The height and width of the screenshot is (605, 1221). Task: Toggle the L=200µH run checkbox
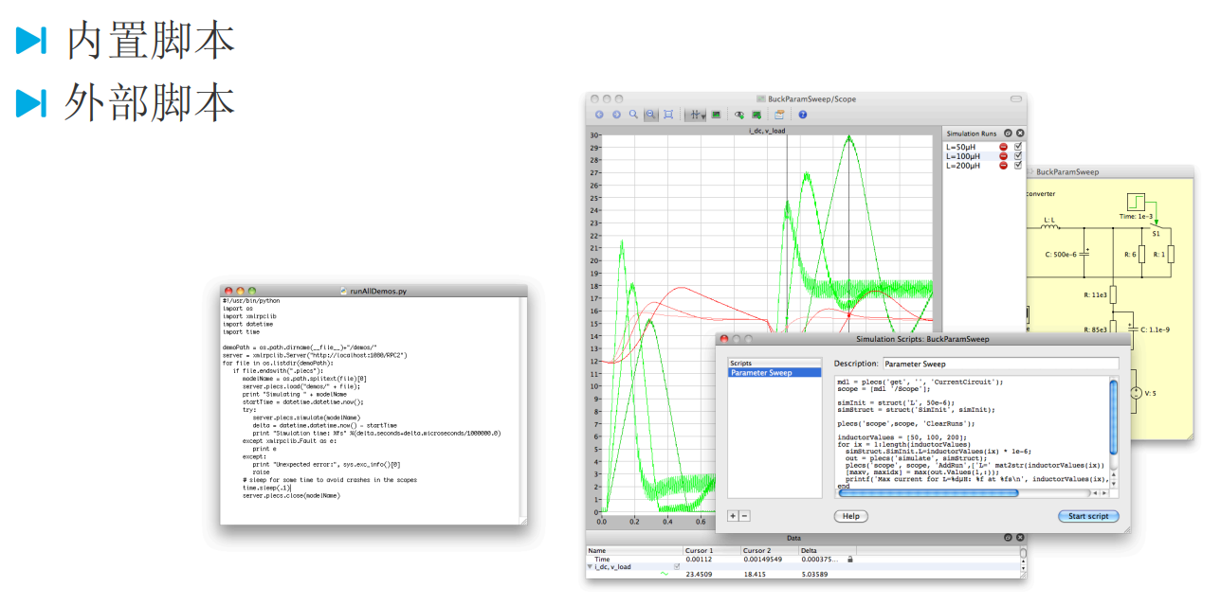click(x=1019, y=166)
